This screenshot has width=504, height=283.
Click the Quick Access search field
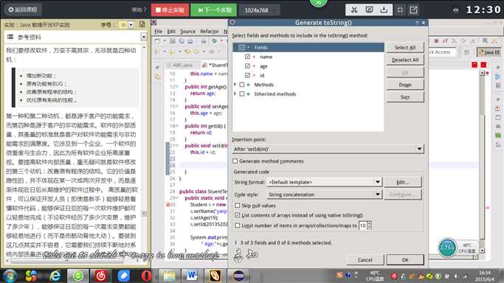[x=442, y=52]
